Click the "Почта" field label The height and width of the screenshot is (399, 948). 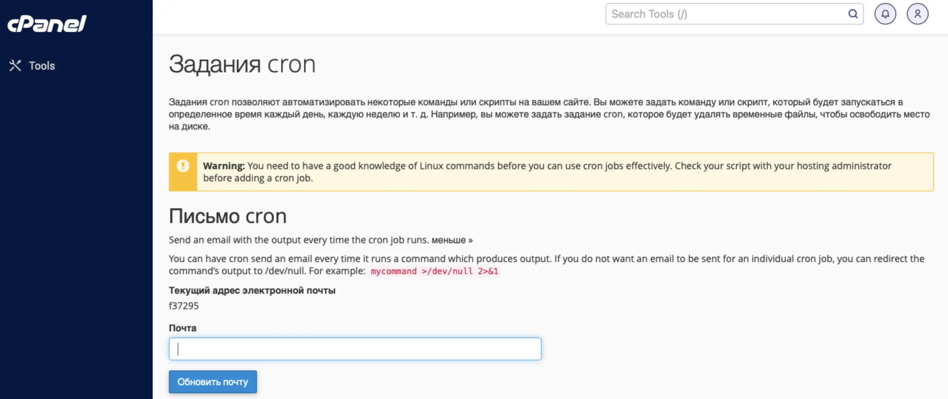[x=183, y=328]
